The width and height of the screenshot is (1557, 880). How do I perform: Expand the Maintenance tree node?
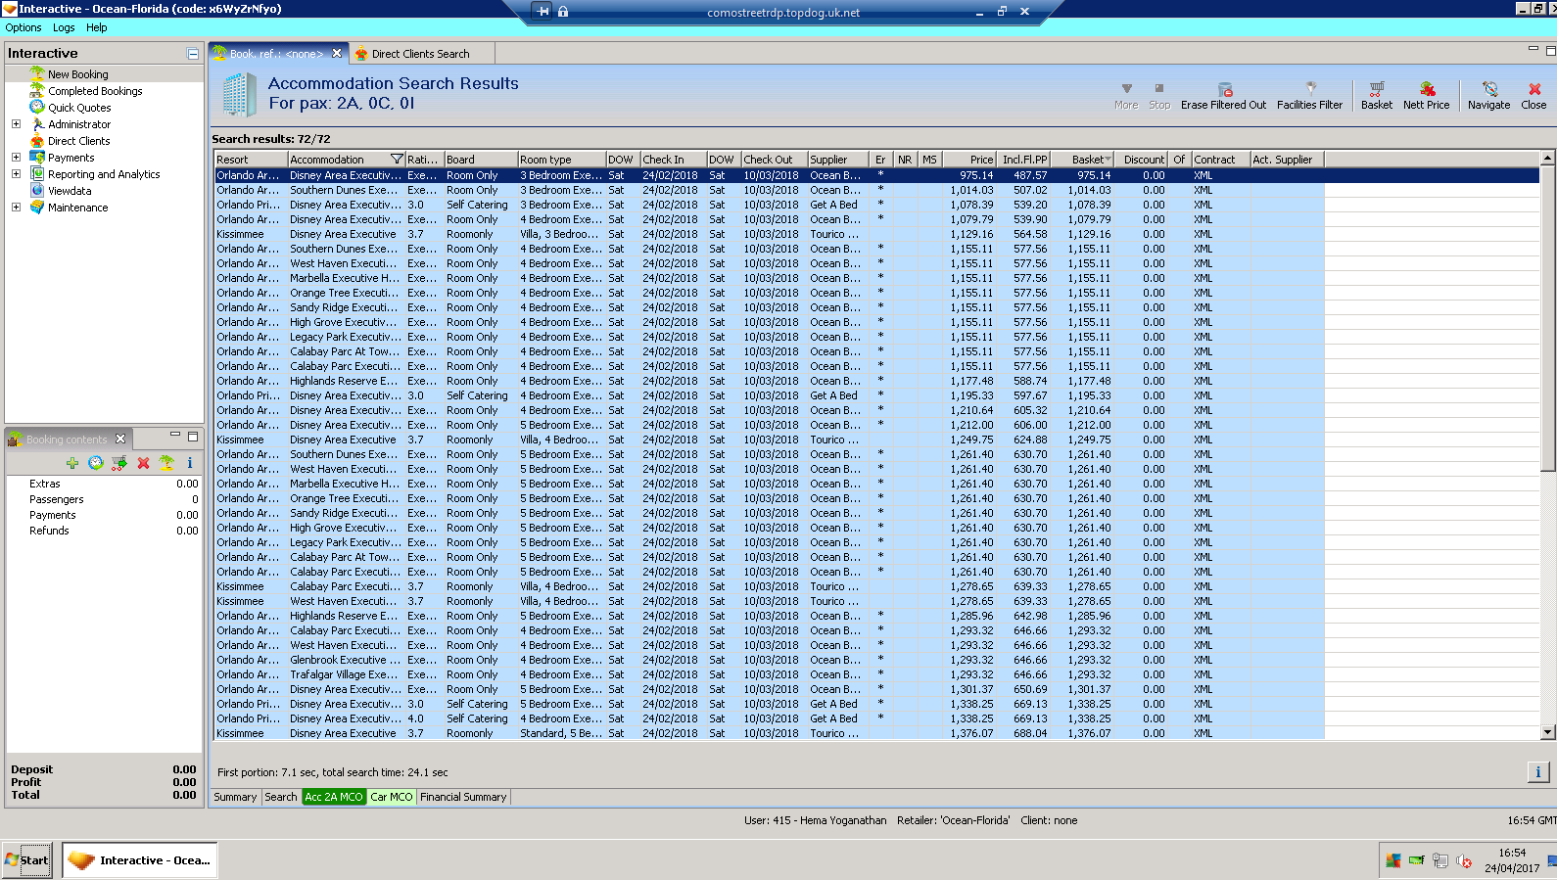click(16, 208)
